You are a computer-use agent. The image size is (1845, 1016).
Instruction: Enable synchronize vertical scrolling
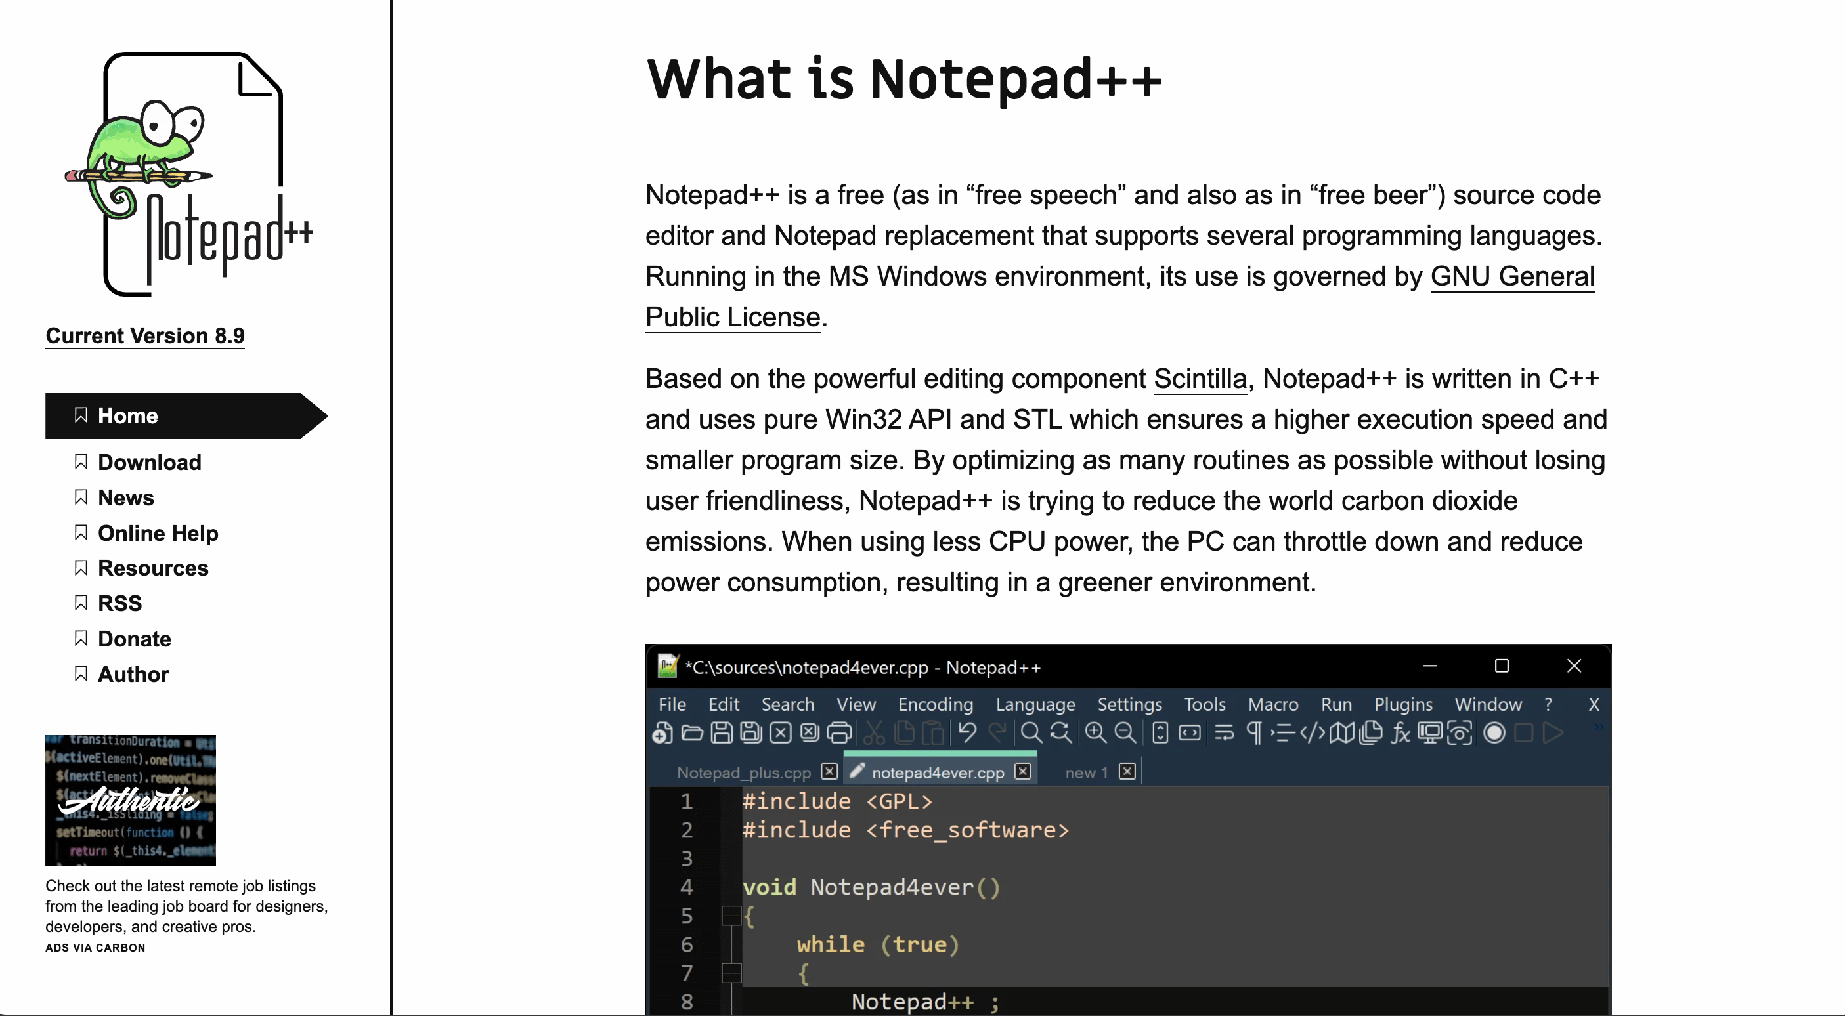coord(1161,733)
